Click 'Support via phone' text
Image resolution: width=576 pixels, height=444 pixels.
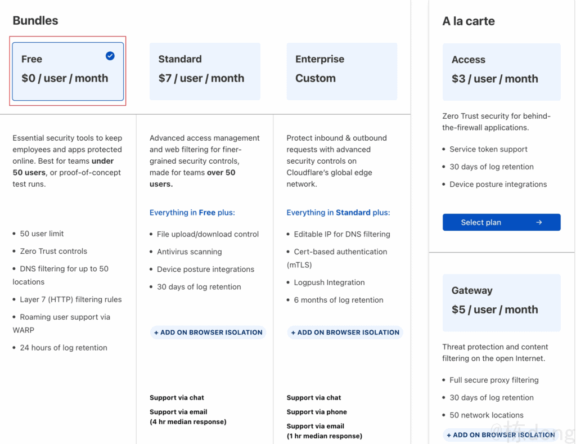[x=317, y=412]
